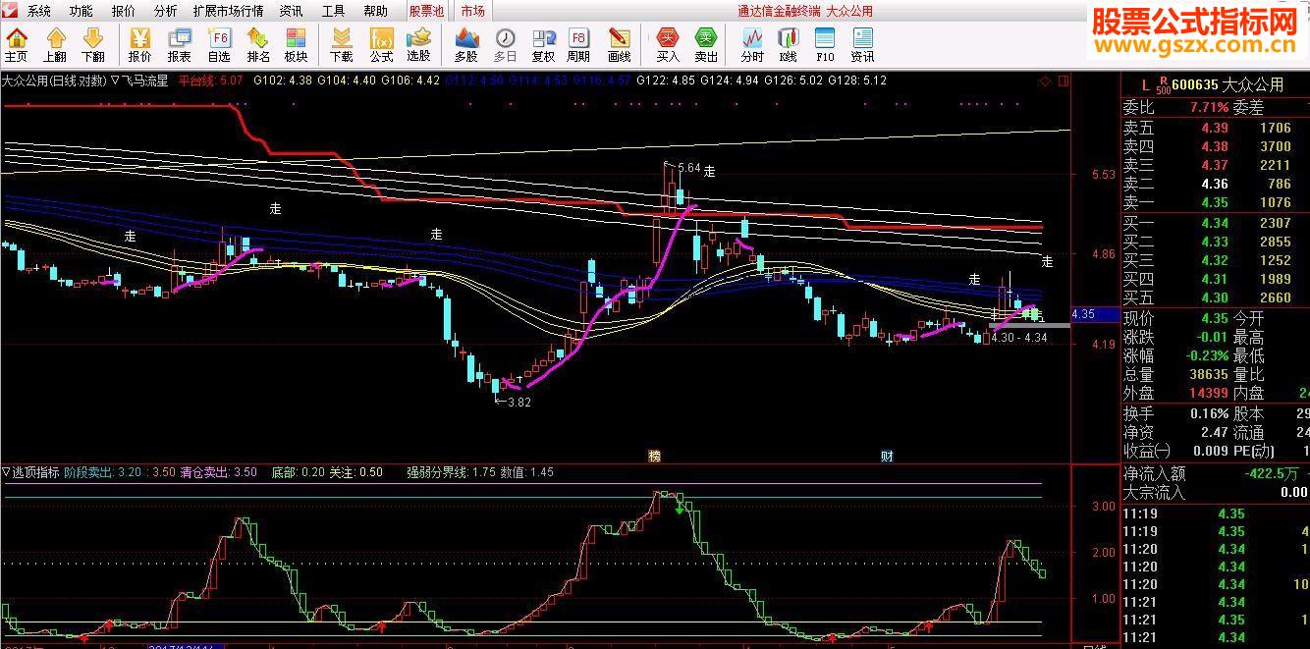Viewport: 1310px width, 649px height.
Task: Expand the 飞马流星 indicator triangle
Action: 116,81
